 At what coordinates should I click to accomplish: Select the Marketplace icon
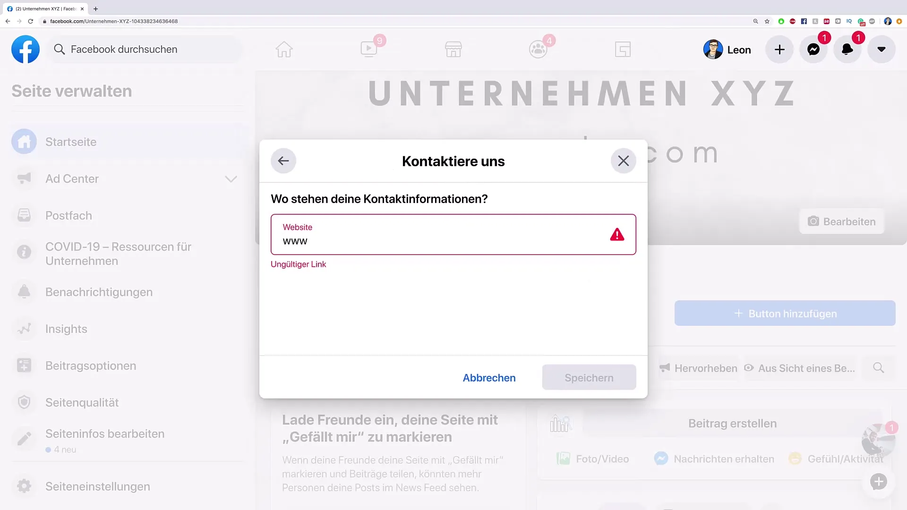tap(453, 49)
